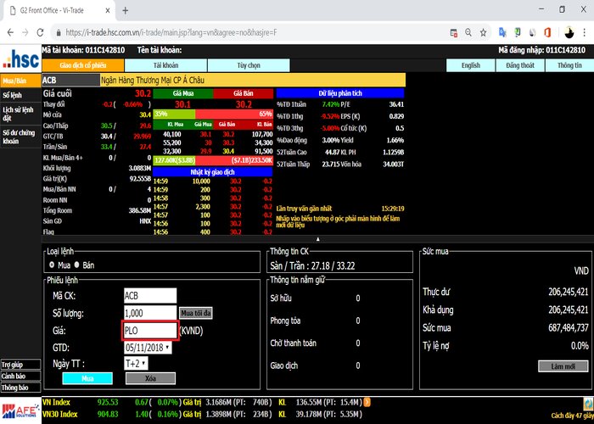Click the HSC logo
The image size is (594, 424).
coord(21,59)
